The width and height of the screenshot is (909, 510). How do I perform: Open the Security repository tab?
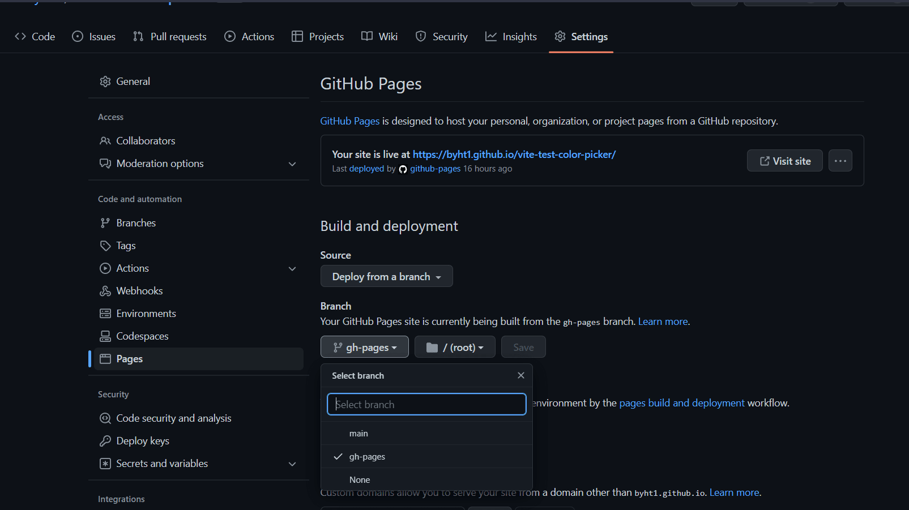[x=442, y=37]
